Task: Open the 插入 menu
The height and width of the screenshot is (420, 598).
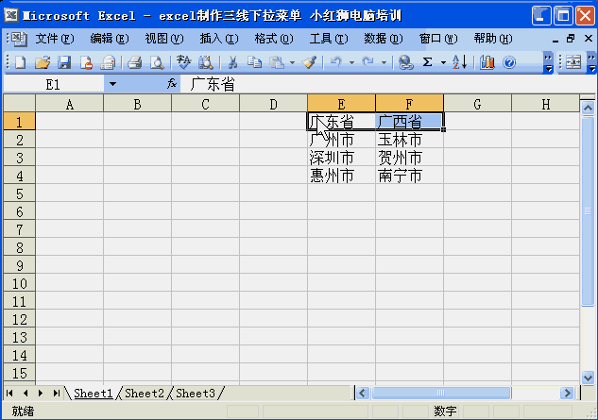Action: pyautogui.click(x=219, y=39)
